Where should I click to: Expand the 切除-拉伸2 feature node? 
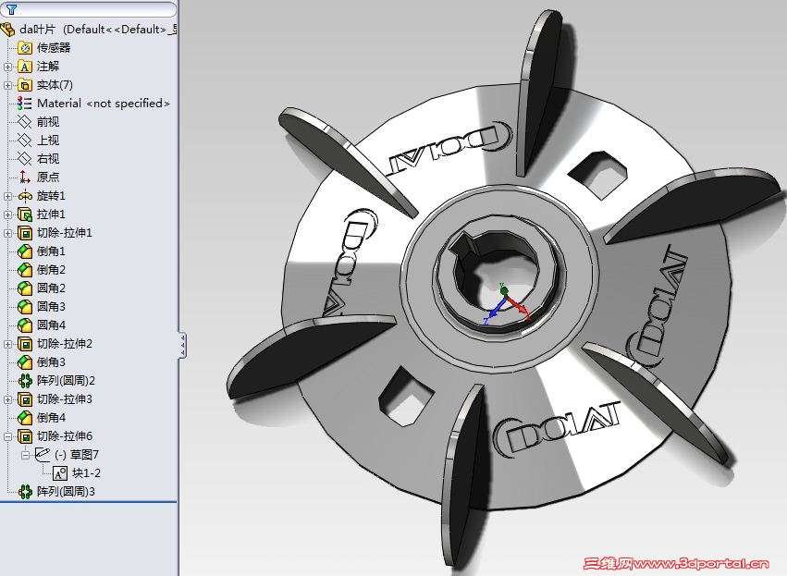pyautogui.click(x=7, y=344)
